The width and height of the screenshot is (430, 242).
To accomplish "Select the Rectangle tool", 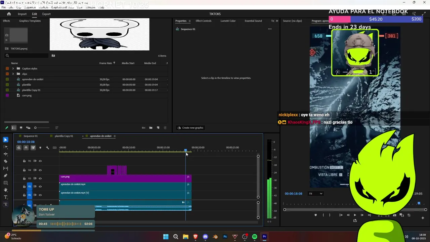I will pyautogui.click(x=6, y=183).
